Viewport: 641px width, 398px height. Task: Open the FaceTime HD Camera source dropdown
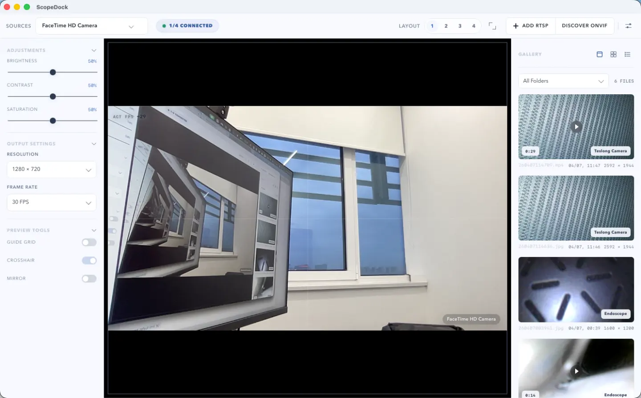coord(91,26)
